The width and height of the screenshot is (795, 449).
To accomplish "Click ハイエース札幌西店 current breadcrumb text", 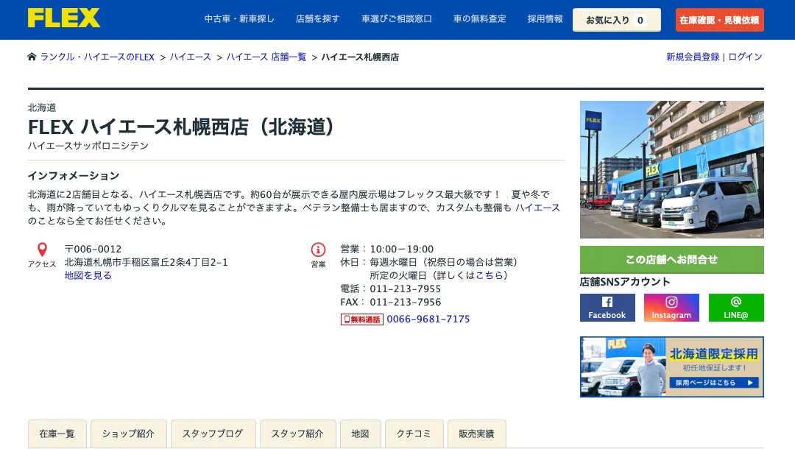I will click(360, 57).
